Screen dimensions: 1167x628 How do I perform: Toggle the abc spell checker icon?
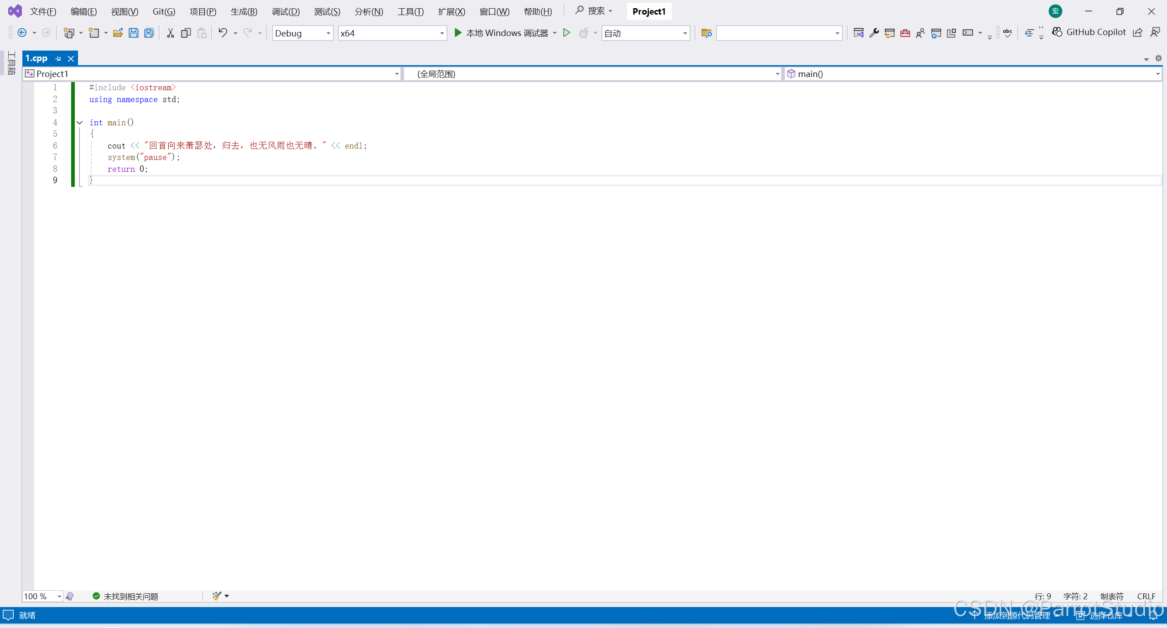[x=1007, y=33]
